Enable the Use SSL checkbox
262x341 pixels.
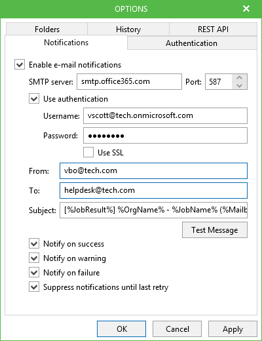88,152
